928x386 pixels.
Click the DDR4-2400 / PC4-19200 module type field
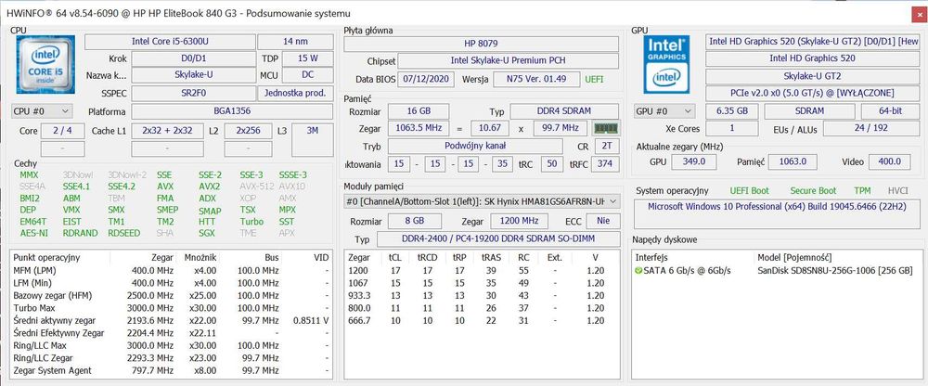[497, 239]
